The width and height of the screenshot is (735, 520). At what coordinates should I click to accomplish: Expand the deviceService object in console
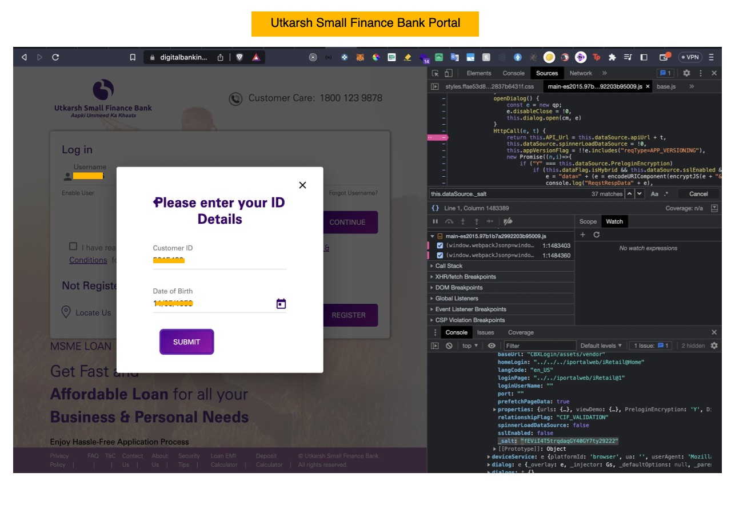point(488,457)
